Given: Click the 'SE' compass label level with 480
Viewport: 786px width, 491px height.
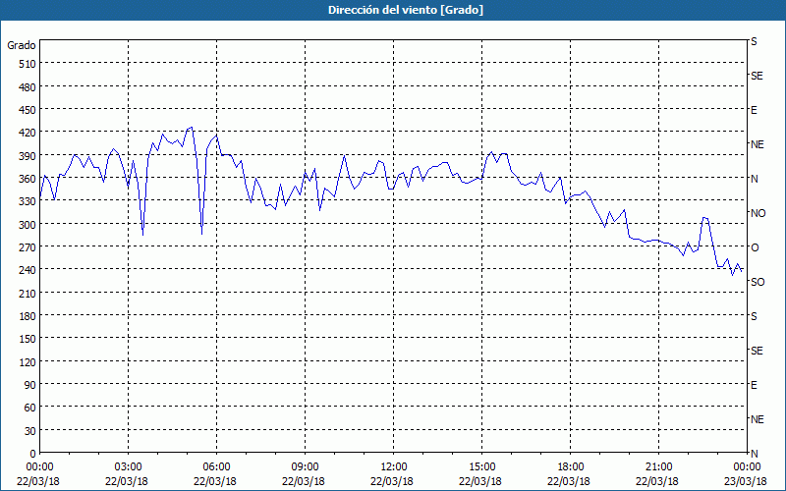Looking at the screenshot, I should point(757,76).
